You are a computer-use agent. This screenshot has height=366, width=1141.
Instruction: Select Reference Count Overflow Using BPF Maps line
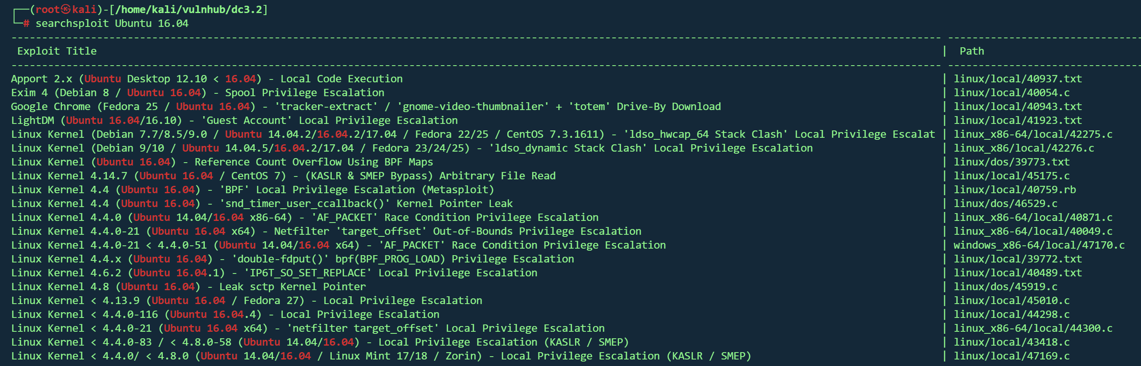(222, 162)
